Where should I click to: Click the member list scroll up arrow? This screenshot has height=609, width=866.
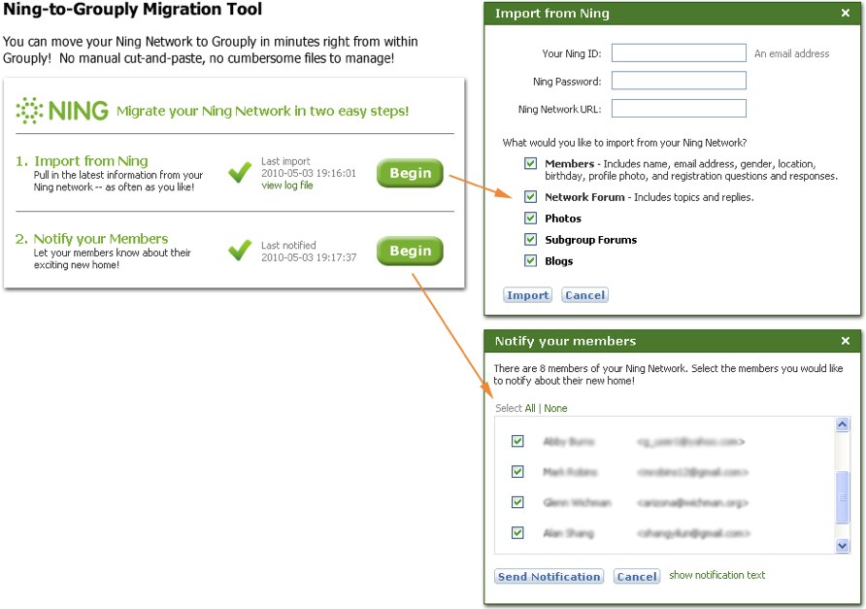pos(843,424)
